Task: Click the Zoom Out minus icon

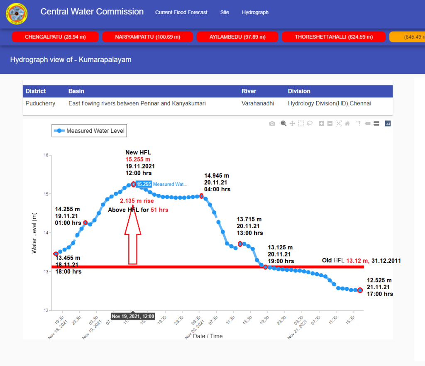Action: click(x=330, y=123)
